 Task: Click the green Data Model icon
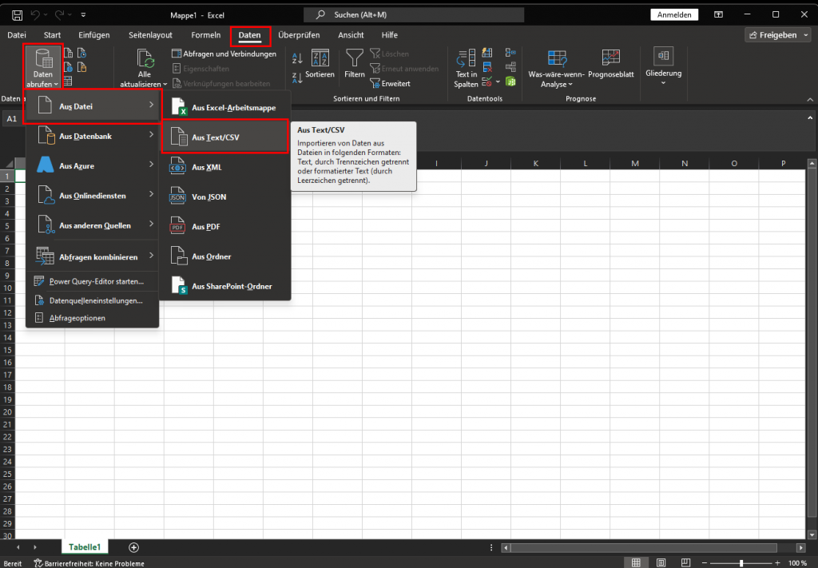510,82
